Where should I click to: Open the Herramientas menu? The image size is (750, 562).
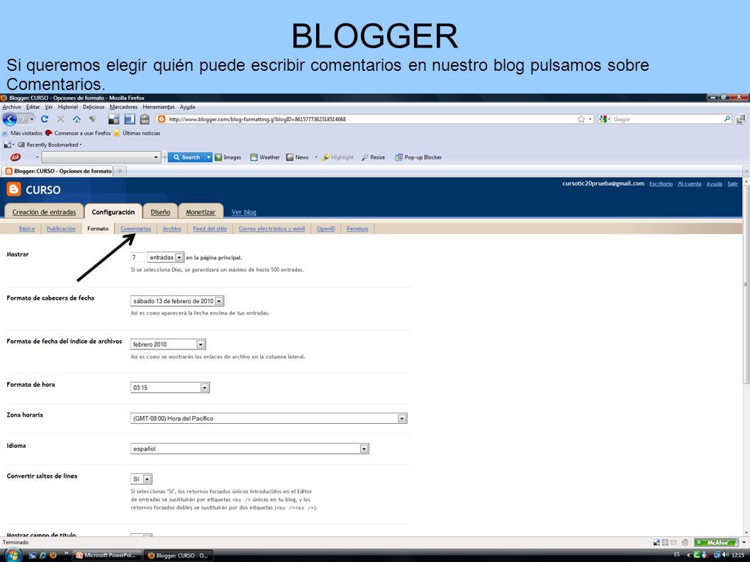(158, 107)
